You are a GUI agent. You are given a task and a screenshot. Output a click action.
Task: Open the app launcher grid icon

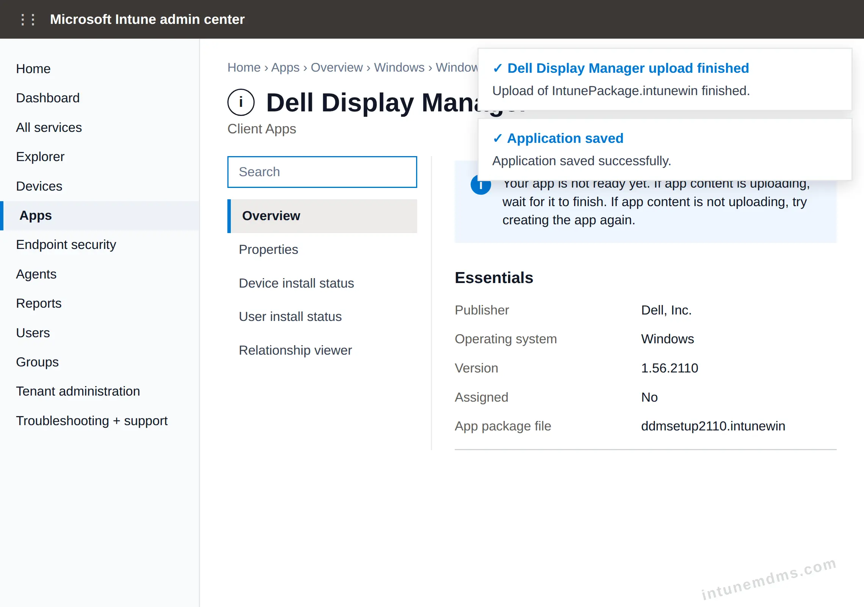pos(28,19)
